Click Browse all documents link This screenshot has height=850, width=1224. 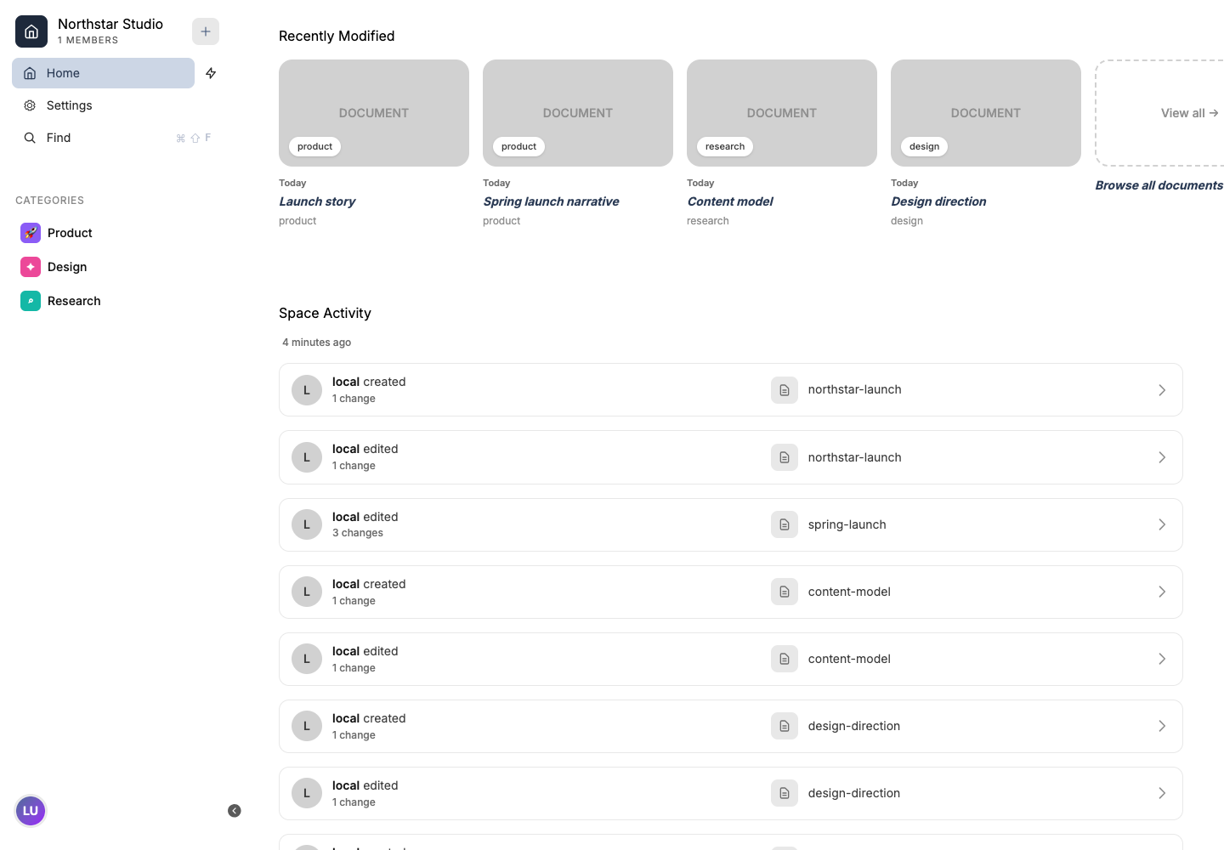click(x=1159, y=185)
